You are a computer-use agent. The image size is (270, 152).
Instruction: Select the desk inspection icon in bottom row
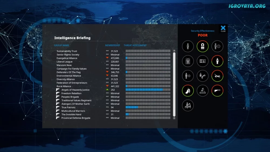point(188,105)
